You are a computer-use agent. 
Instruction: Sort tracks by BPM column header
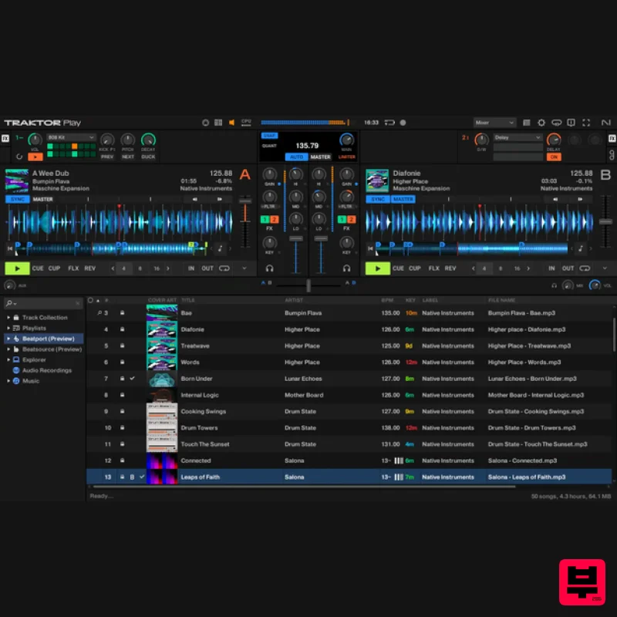point(387,300)
